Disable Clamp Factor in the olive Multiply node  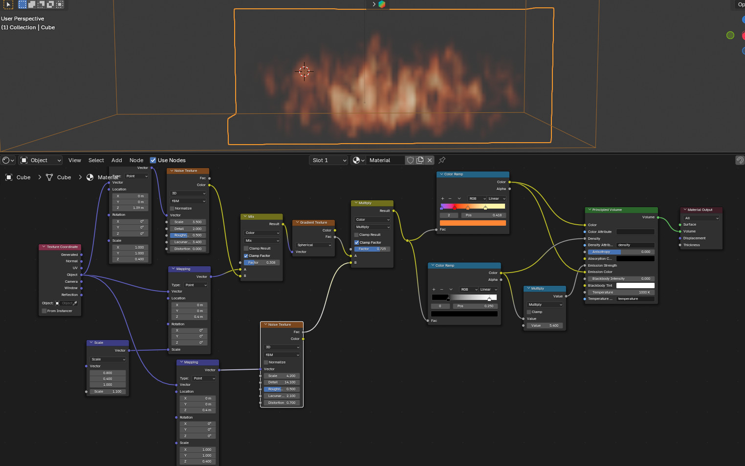356,243
